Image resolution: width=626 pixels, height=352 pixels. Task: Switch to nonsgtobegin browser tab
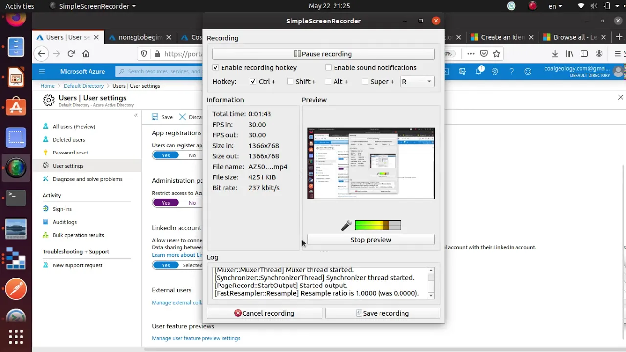(x=141, y=37)
